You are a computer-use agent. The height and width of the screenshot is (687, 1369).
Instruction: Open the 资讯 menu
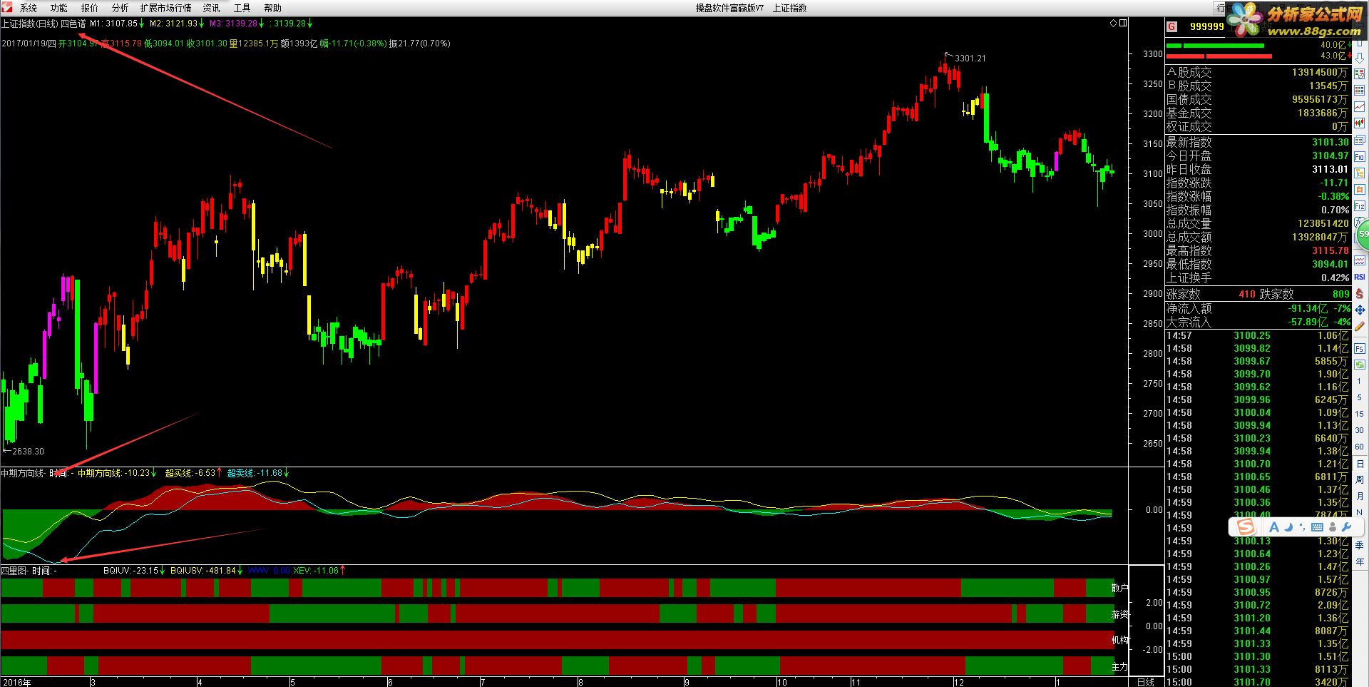point(212,8)
